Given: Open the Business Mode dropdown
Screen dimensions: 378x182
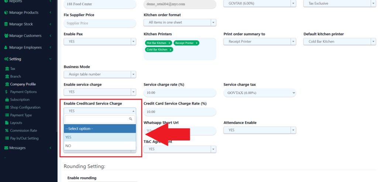Looking at the screenshot, I should tap(100, 74).
